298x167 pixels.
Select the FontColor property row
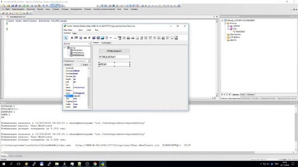click(76, 71)
